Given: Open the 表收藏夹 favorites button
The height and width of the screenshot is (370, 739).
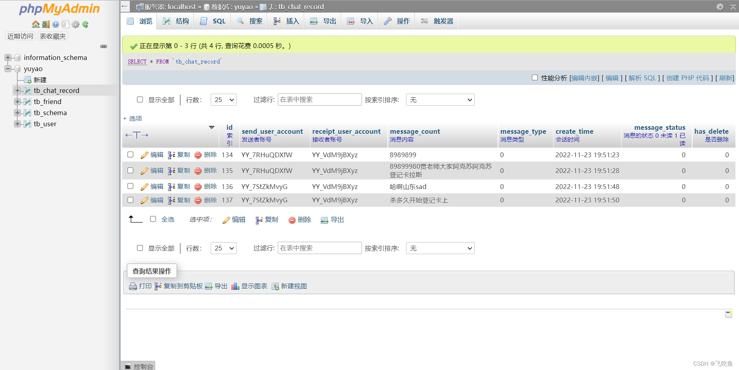Looking at the screenshot, I should click(x=53, y=36).
